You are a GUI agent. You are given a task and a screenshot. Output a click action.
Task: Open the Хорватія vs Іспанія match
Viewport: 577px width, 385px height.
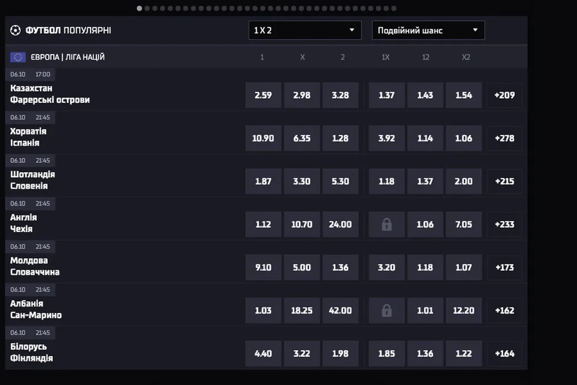(28, 137)
